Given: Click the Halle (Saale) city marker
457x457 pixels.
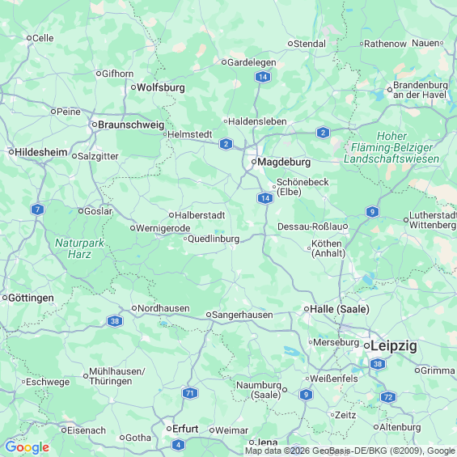Looking at the screenshot, I should [307, 309].
